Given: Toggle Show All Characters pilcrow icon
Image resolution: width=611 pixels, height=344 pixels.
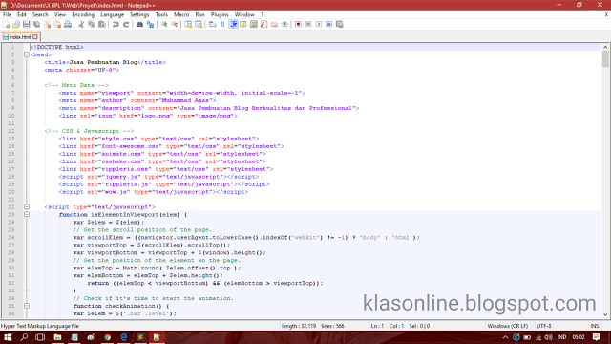Looking at the screenshot, I should click(x=222, y=24).
